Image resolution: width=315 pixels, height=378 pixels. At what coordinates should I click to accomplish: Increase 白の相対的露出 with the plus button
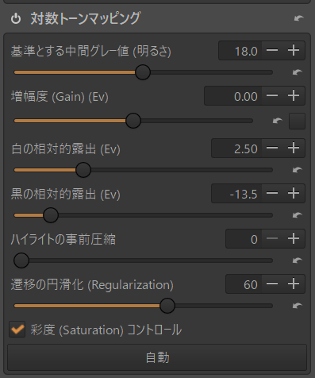(294, 148)
